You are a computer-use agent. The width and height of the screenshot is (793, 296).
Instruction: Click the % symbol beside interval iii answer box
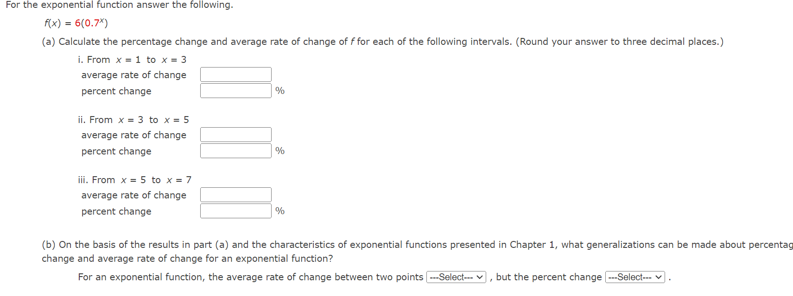(x=279, y=211)
